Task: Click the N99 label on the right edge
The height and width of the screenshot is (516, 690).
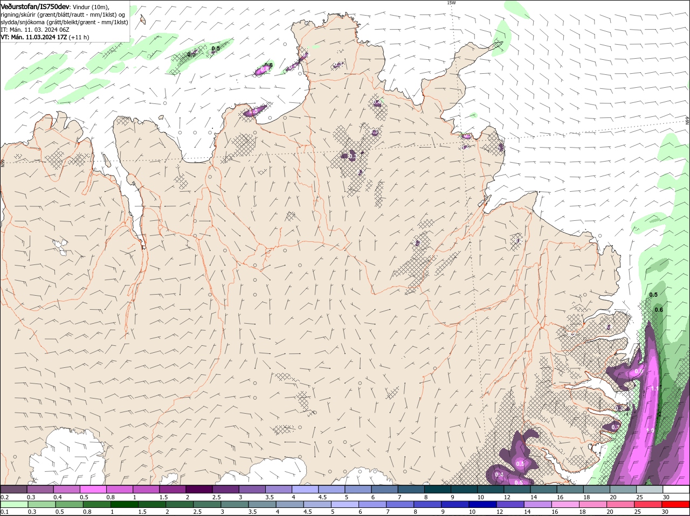Action: (687, 121)
